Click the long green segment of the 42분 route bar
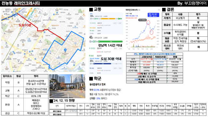The width and height of the screenshot is (208, 117). click(110, 41)
